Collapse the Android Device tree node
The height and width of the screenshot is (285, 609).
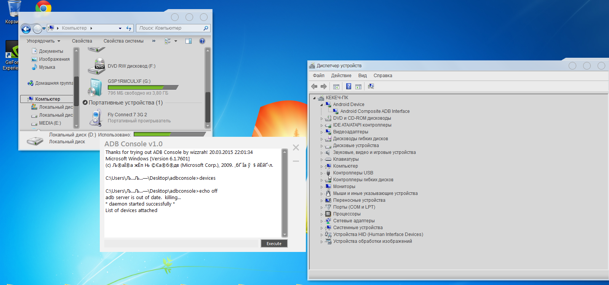(x=321, y=105)
